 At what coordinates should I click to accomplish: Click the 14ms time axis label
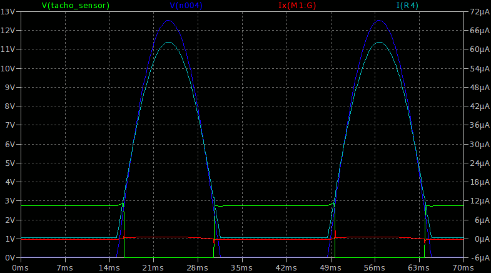[109, 268]
